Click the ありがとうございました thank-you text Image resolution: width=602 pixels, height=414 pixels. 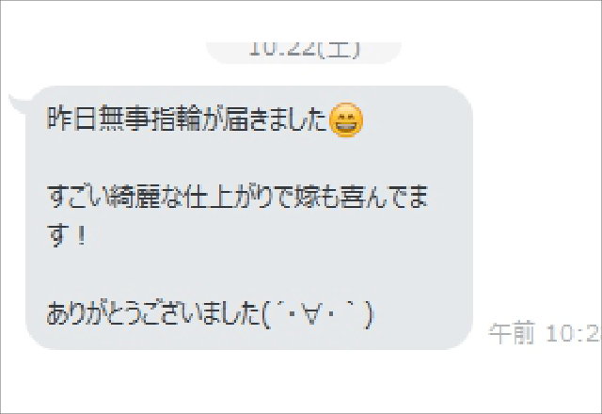click(x=154, y=314)
